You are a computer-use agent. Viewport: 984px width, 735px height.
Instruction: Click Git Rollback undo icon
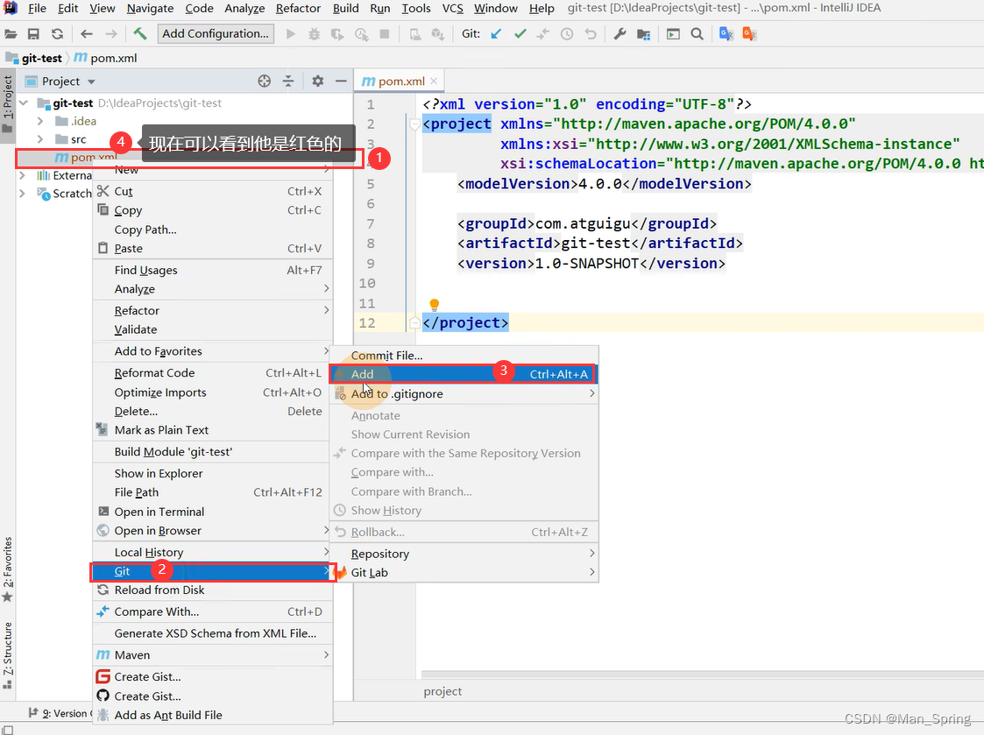tap(591, 34)
